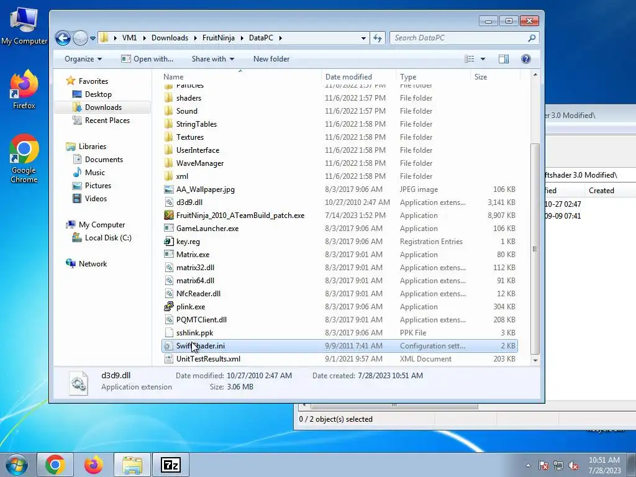Open Pictures library
This screenshot has height=477, width=636.
point(98,185)
